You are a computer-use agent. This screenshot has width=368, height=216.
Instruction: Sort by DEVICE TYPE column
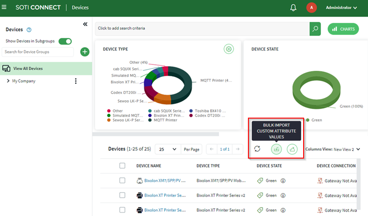click(x=208, y=166)
